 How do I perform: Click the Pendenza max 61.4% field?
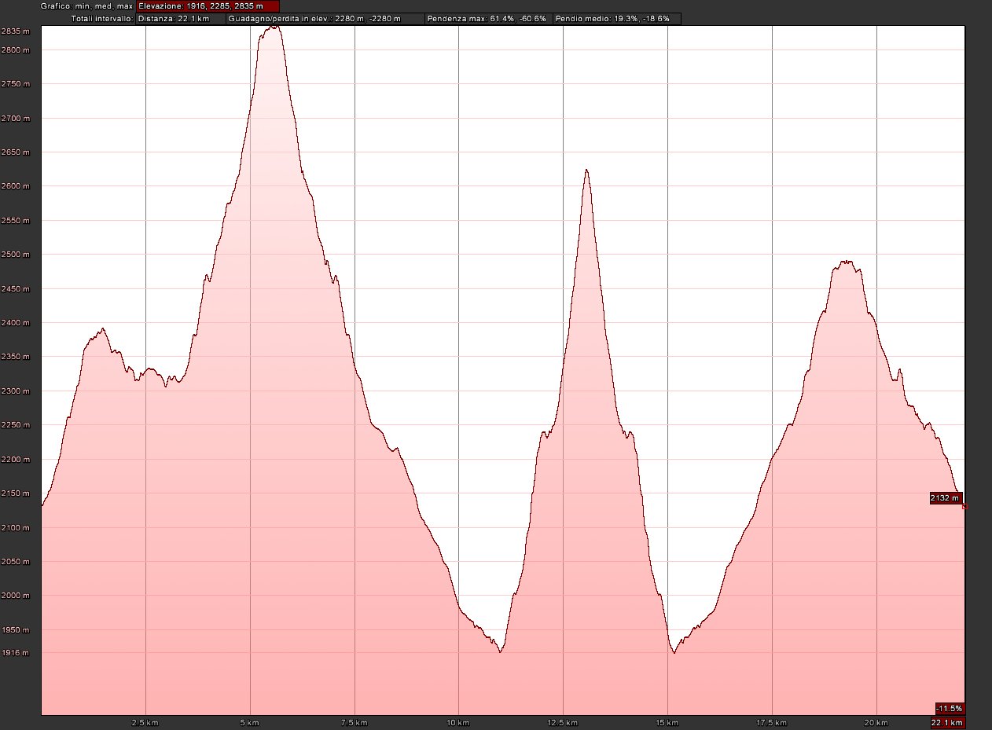[x=487, y=18]
